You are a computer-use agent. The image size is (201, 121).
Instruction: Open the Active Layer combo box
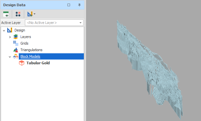(x=54, y=23)
